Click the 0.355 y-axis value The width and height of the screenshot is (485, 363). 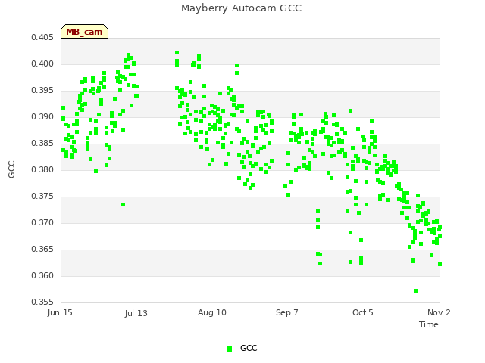coord(42,302)
